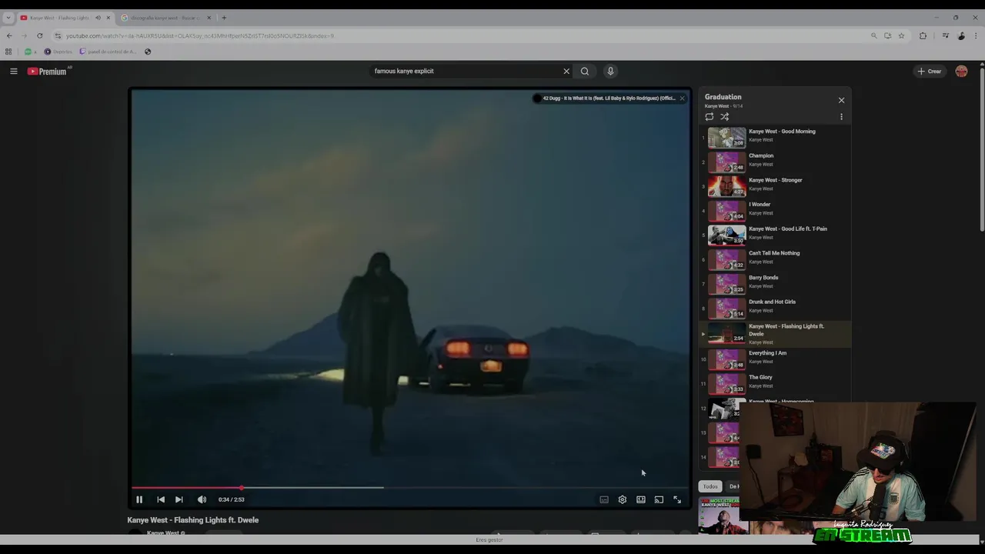Open the YouTube account avatar menu
This screenshot has width=985, height=554.
click(x=961, y=71)
